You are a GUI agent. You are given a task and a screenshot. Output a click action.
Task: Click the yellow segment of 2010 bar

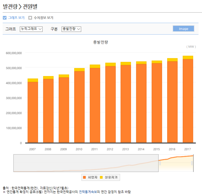point(79,70)
